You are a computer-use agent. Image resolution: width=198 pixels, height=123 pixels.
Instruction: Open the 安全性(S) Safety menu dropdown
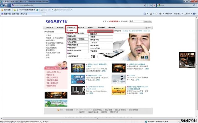click(x=178, y=14)
